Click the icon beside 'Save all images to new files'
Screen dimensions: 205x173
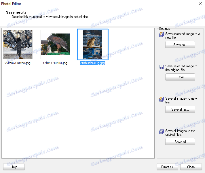(x=162, y=99)
